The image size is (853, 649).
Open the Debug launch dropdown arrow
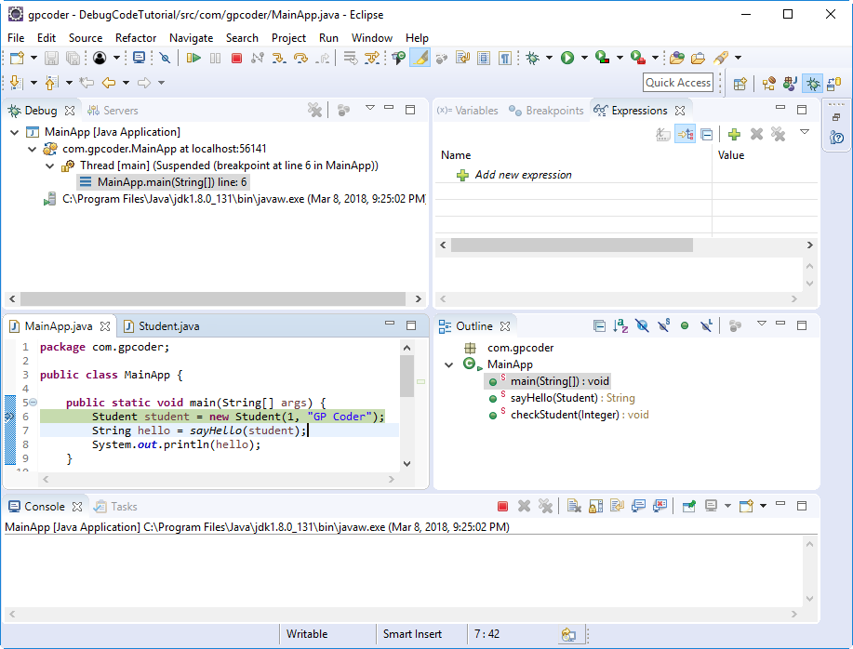point(549,58)
